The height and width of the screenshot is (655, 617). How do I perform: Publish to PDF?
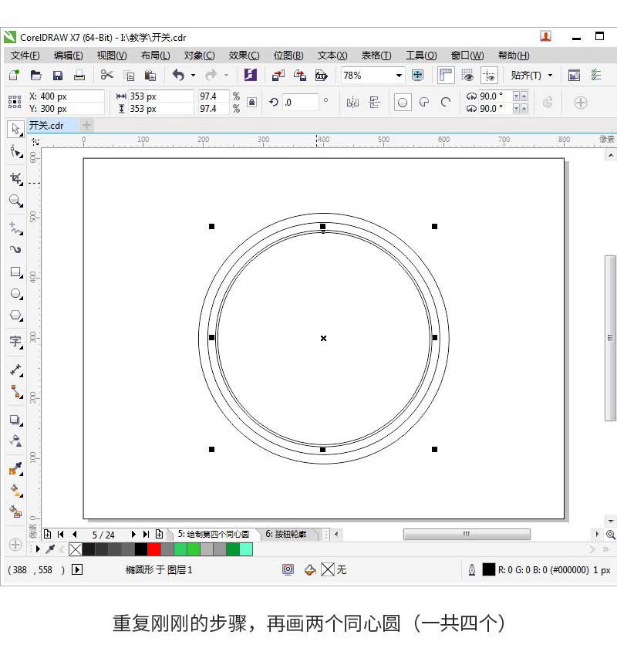point(322,75)
